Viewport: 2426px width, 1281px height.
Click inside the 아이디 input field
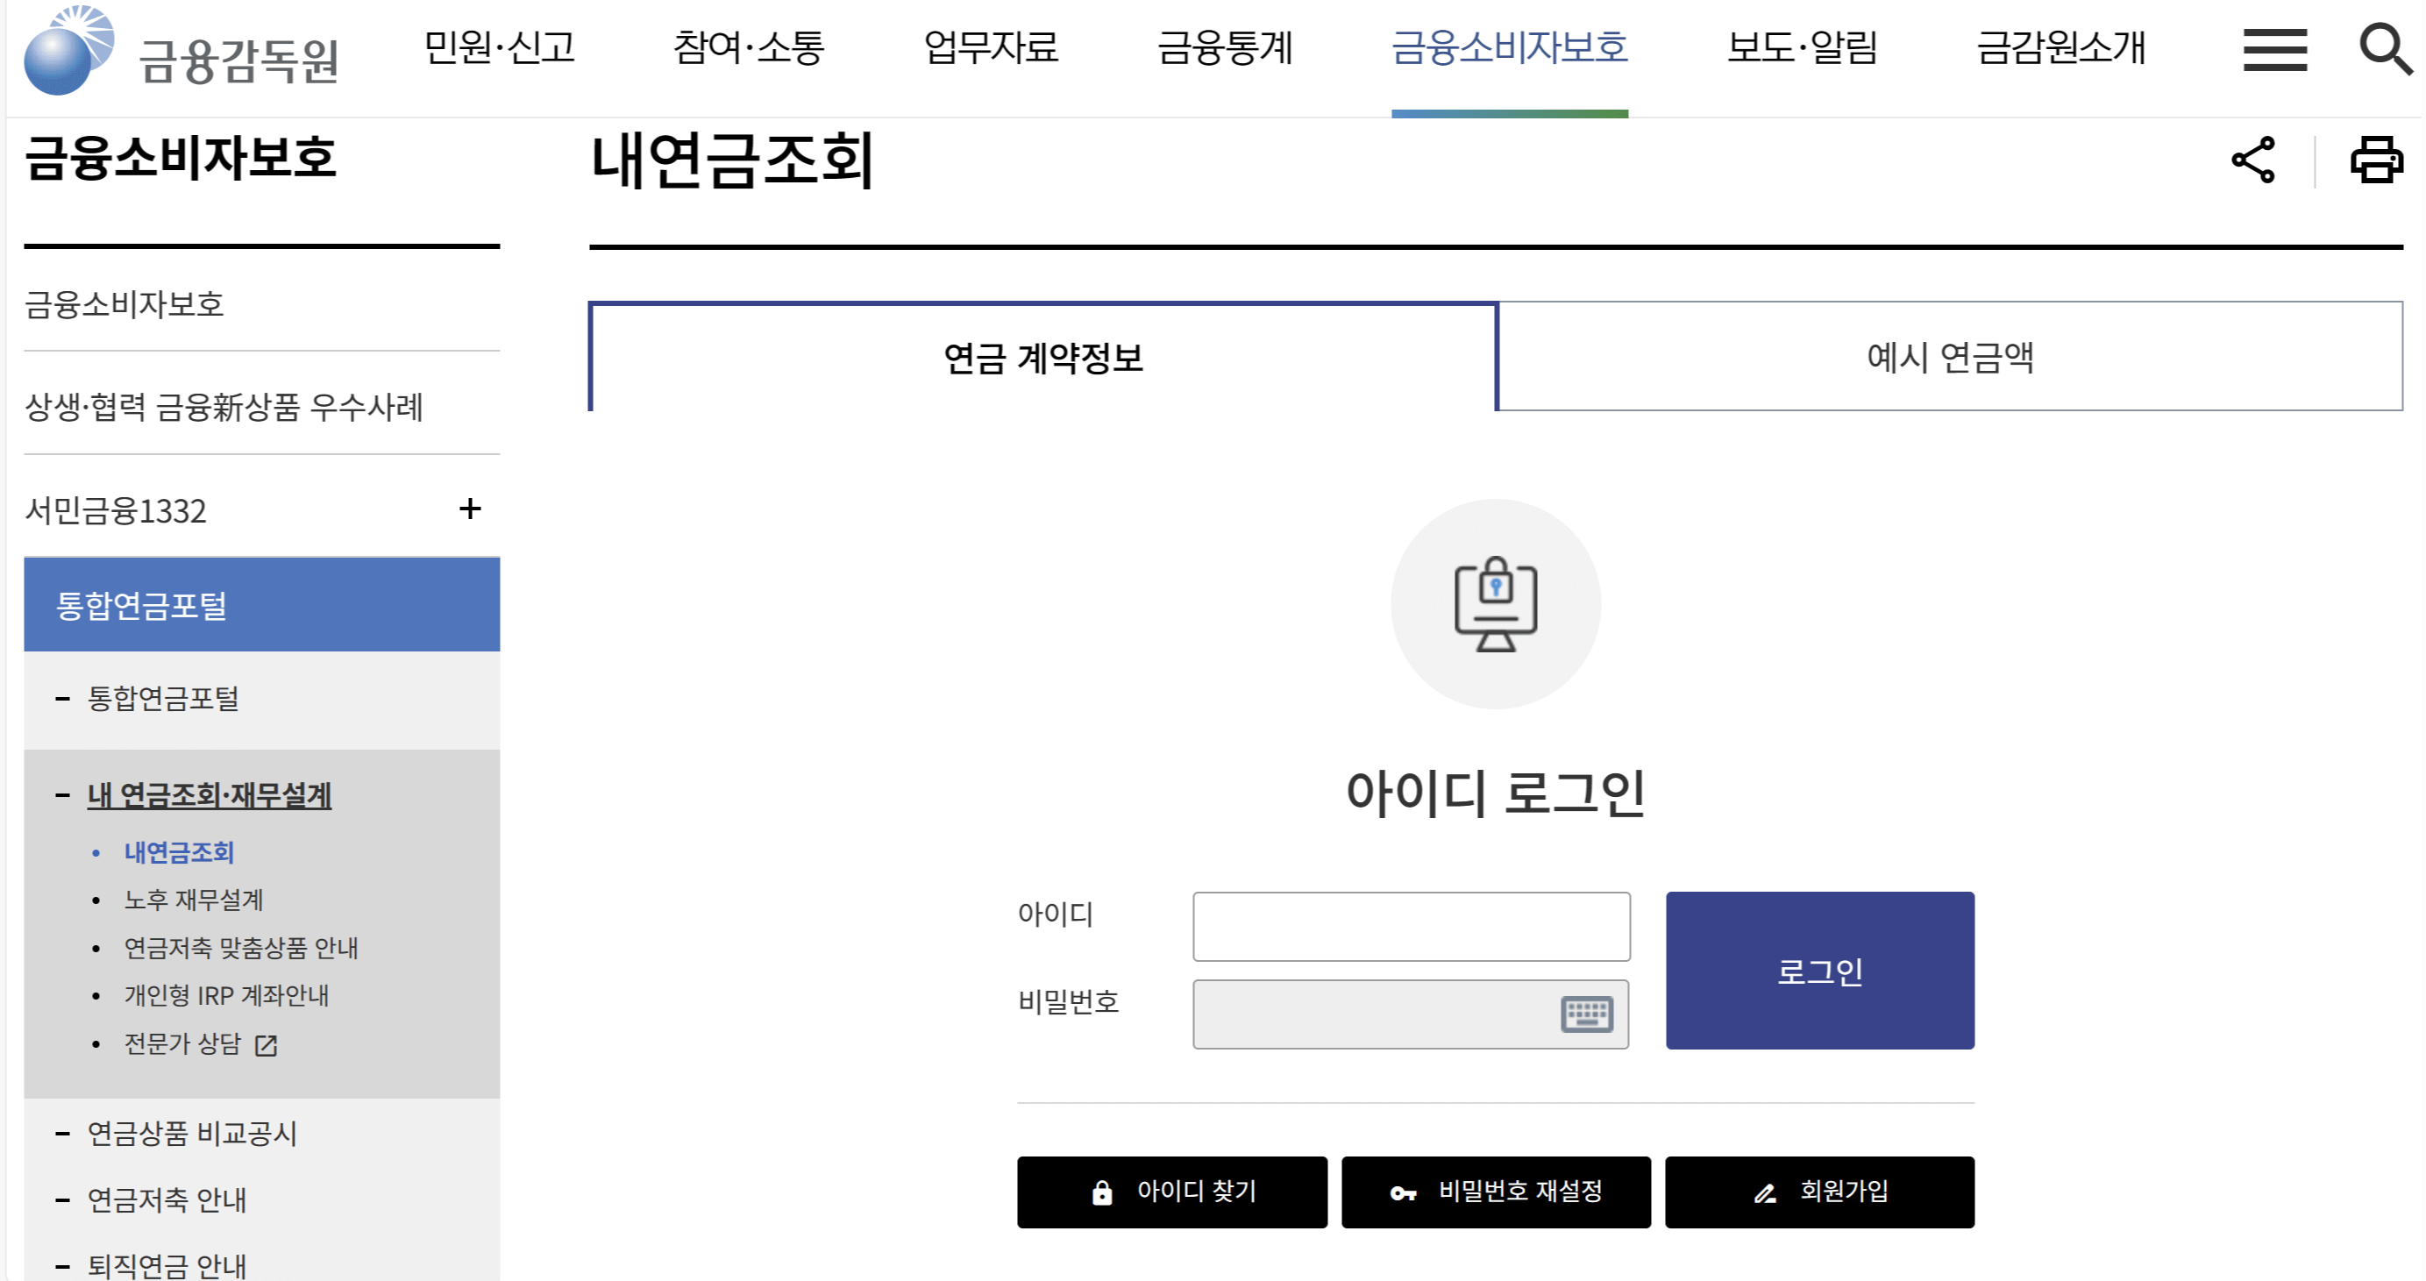[x=1410, y=926]
